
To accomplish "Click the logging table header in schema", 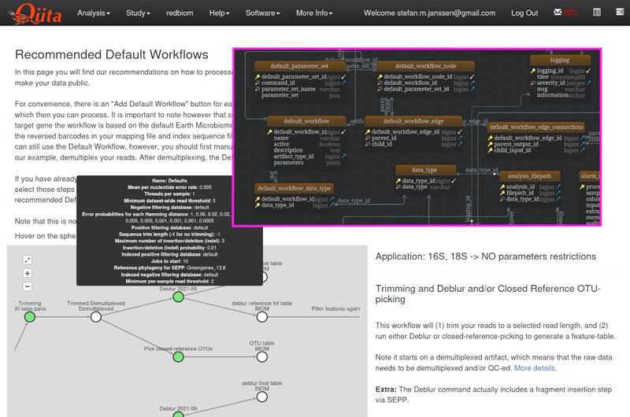I will (560, 60).
